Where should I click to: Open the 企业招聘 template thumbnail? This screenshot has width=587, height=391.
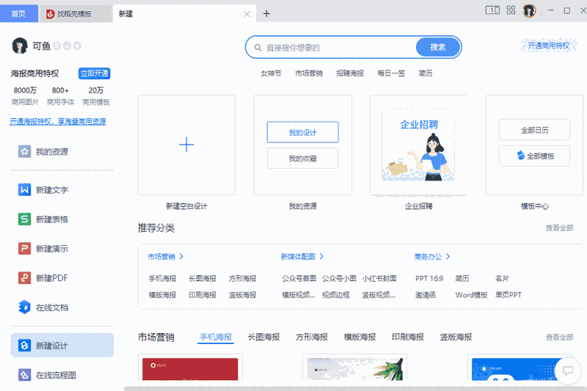pyautogui.click(x=418, y=145)
